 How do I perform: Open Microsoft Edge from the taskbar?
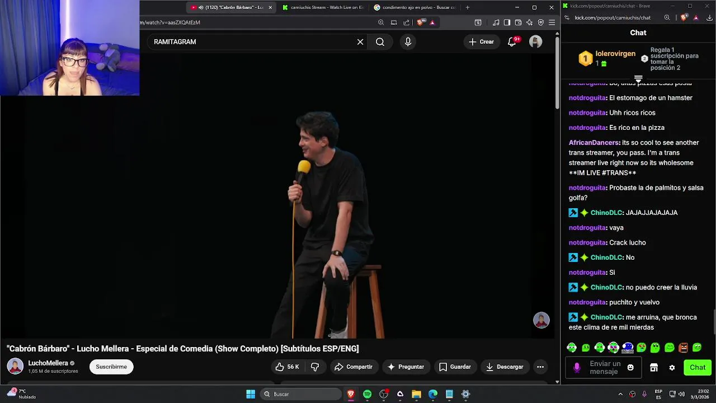coord(433,394)
